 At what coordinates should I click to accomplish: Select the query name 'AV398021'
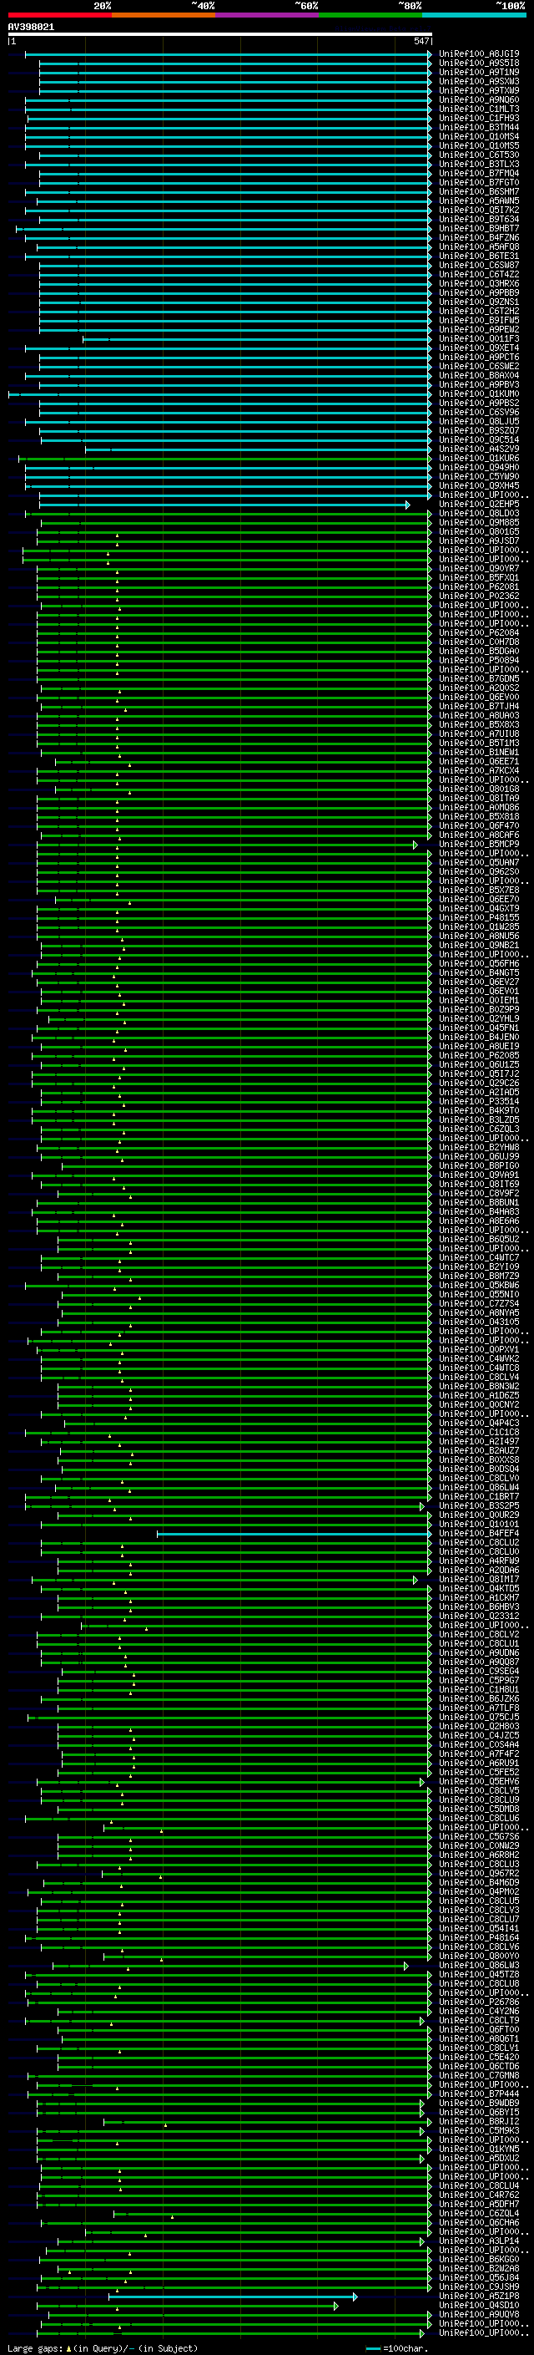[x=31, y=28]
